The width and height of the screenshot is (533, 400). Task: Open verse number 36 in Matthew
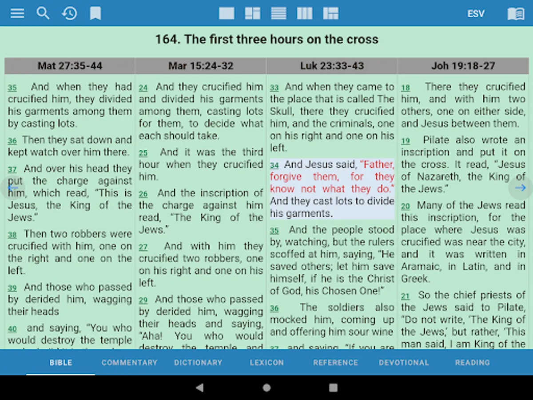point(12,141)
